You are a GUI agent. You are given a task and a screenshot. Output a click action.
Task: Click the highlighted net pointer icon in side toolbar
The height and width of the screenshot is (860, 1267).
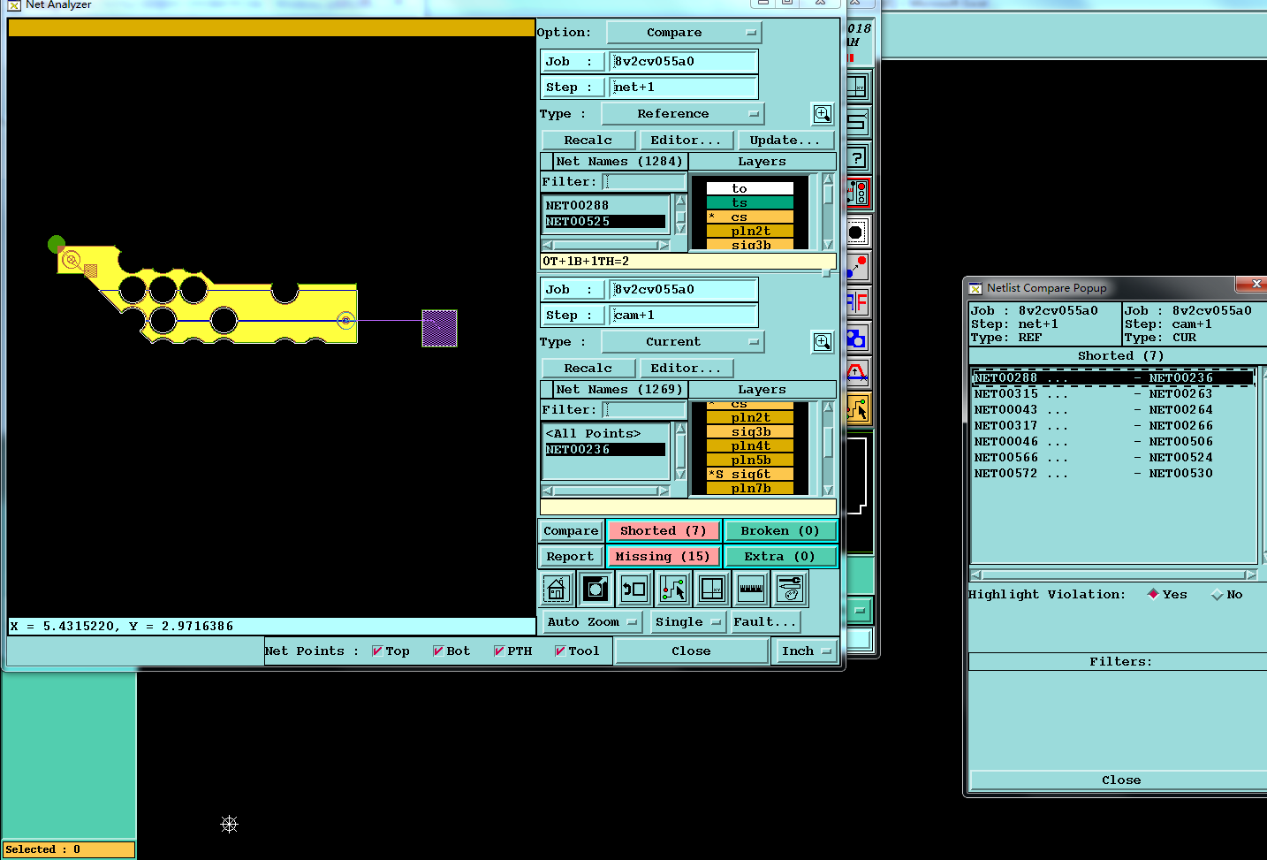[857, 408]
